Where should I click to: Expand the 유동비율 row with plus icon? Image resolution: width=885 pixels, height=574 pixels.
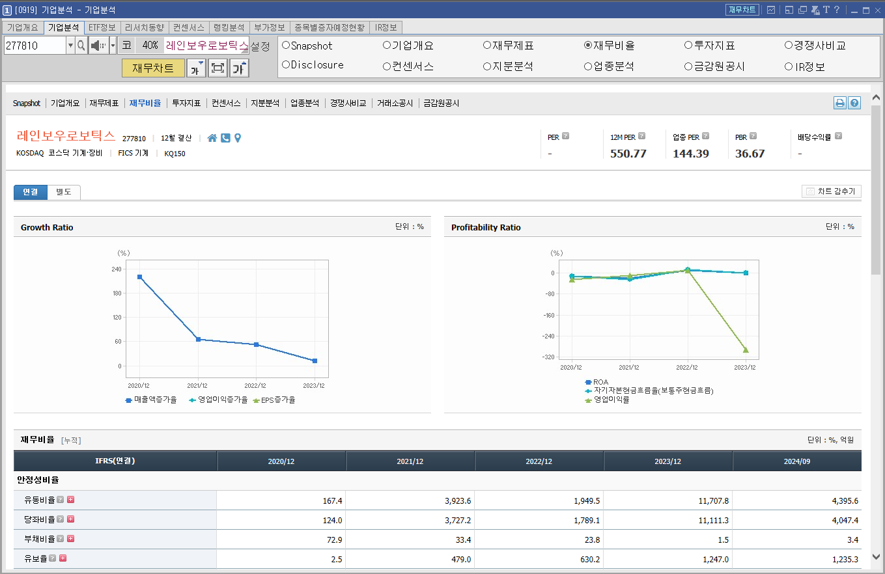[70, 500]
